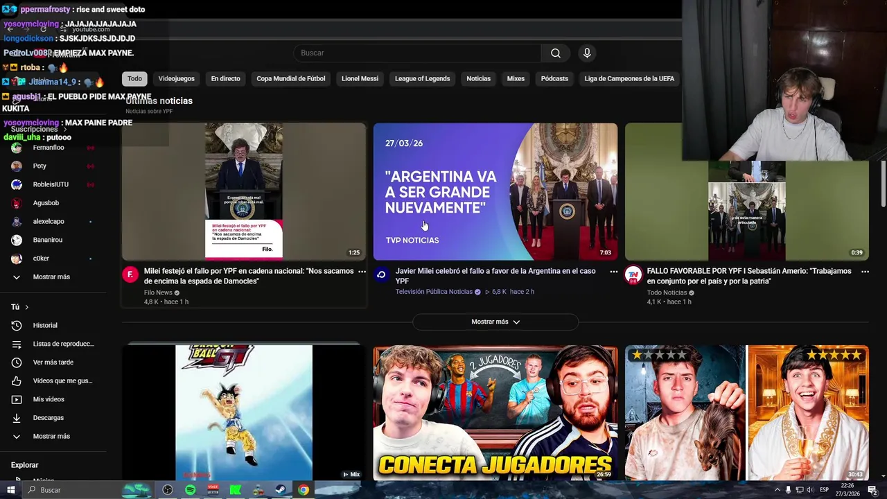Screen dimensions: 887x499
Task: Play the Argentina va a ser grande thumbnail
Action: 495,192
